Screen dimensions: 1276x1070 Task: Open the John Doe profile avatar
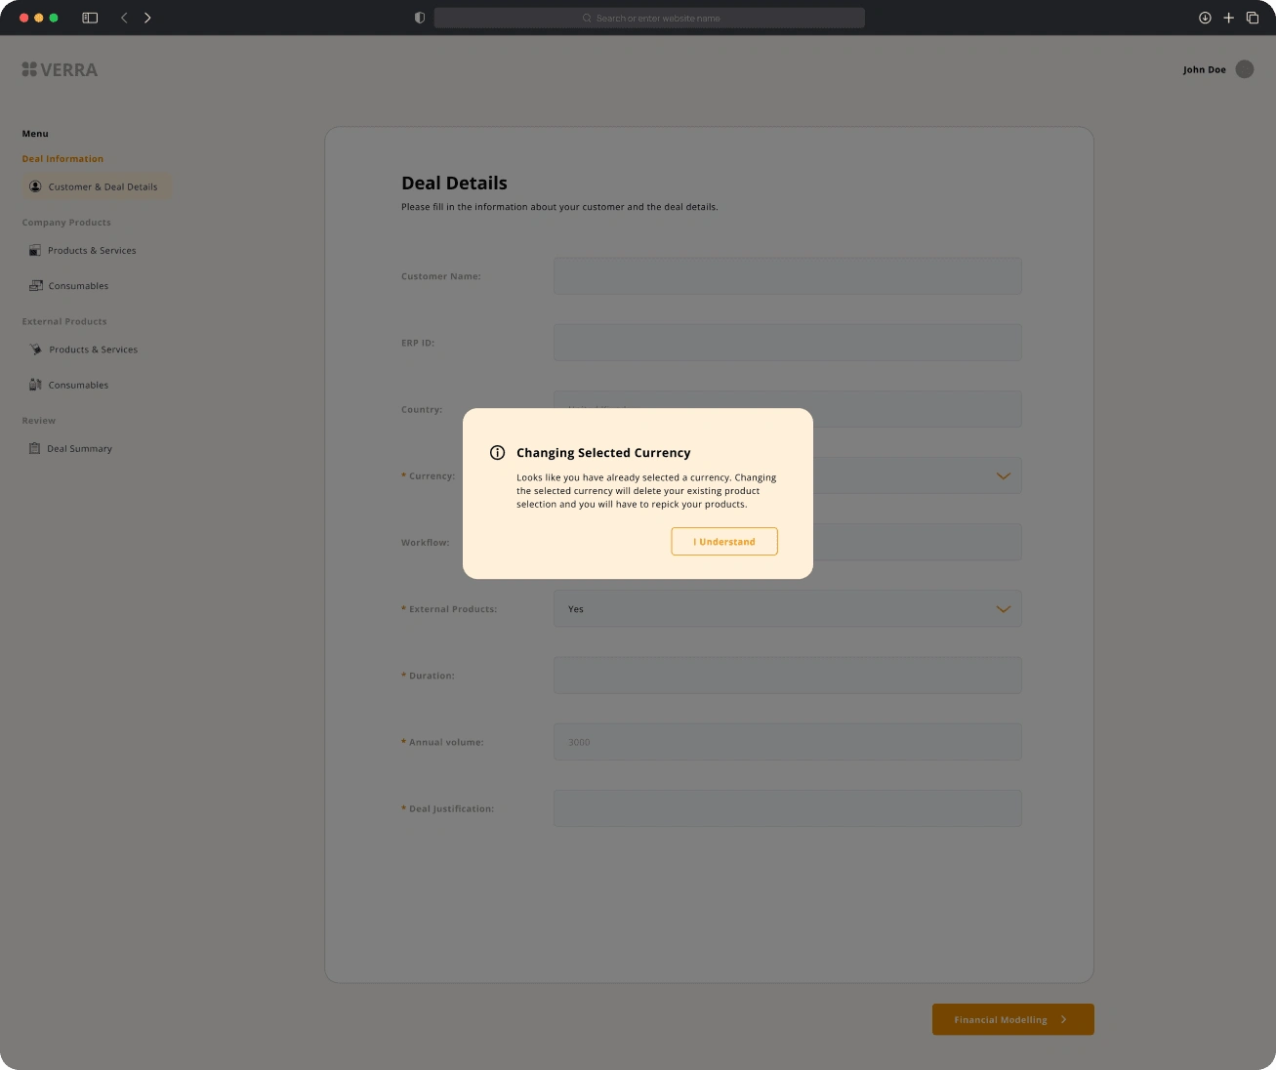1245,69
